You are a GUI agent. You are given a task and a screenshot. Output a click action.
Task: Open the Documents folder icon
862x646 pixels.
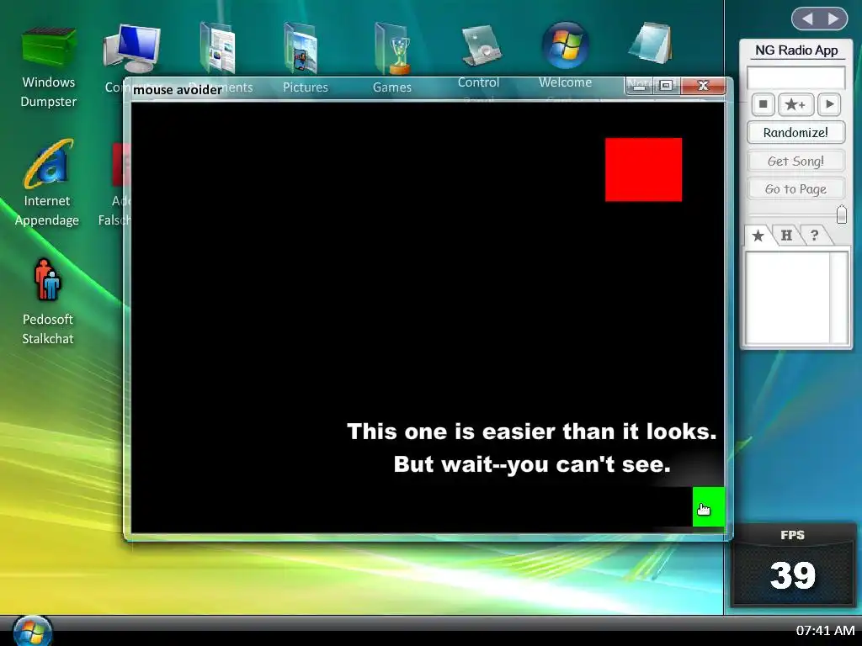[218, 48]
